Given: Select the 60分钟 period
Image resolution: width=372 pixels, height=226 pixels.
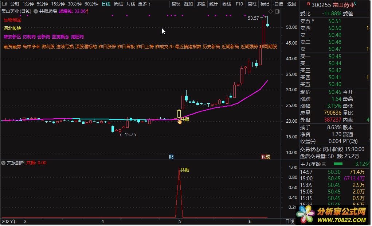Looking at the screenshot, I should coord(91,4).
